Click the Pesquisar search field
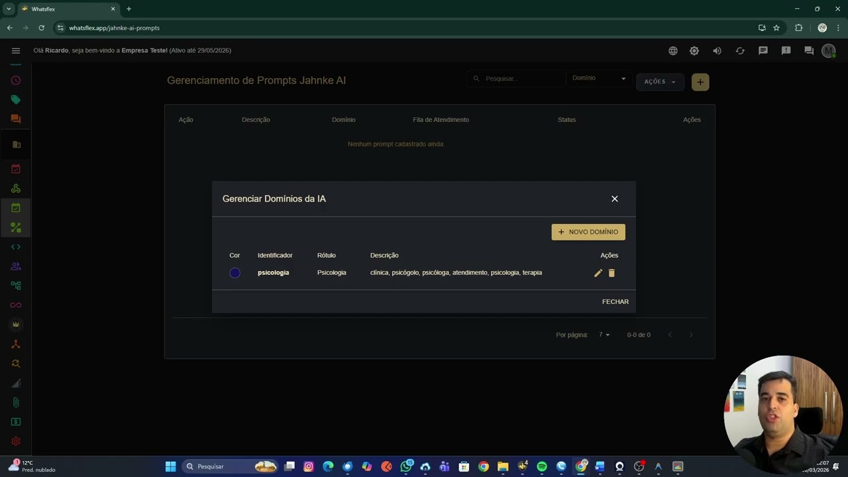Viewport: 848px width, 477px height. 517,78
